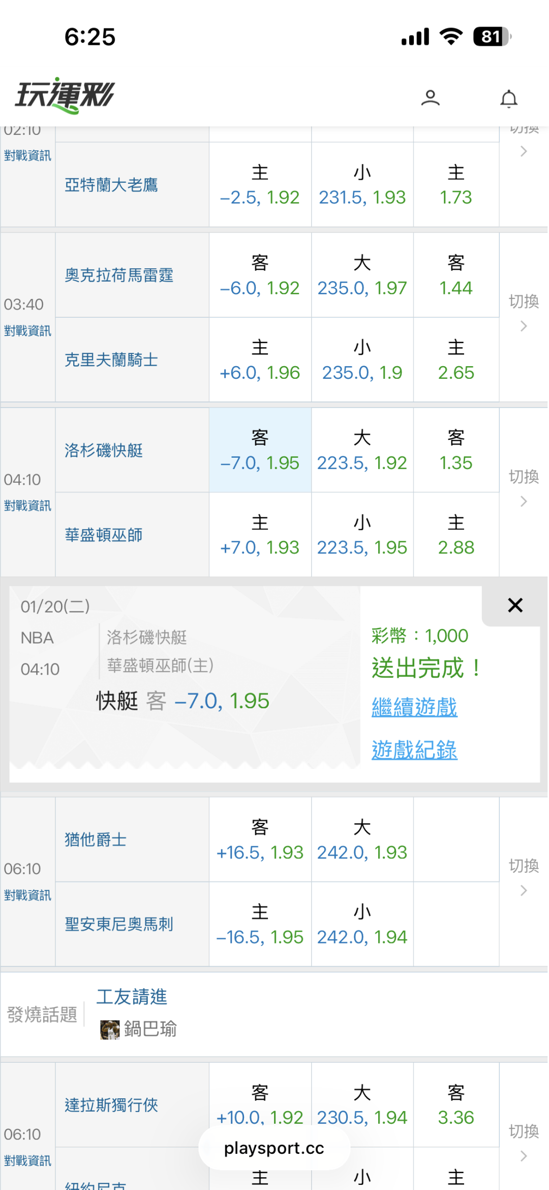Deselect Clippers away spread -7.0, 1.95
549x1190 pixels.
[260, 451]
